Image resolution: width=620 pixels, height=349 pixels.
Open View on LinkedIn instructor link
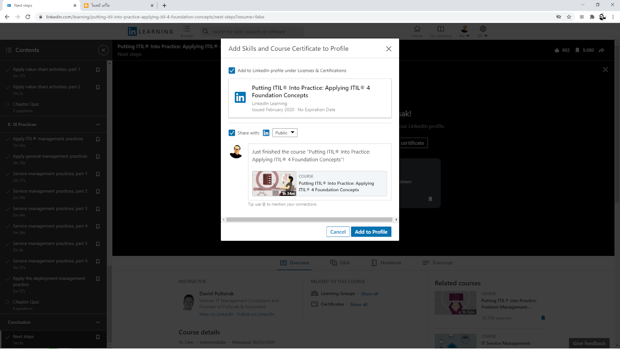(216, 314)
